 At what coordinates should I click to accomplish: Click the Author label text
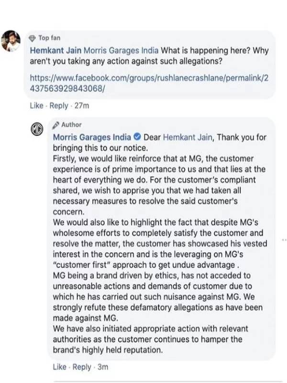[71, 124]
